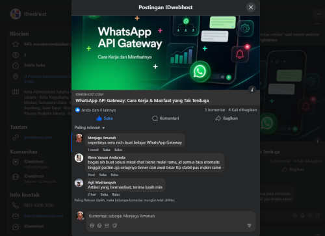325x236 pixels.
Task: Open the three-dot menu in background page header
Action: coord(318,14)
